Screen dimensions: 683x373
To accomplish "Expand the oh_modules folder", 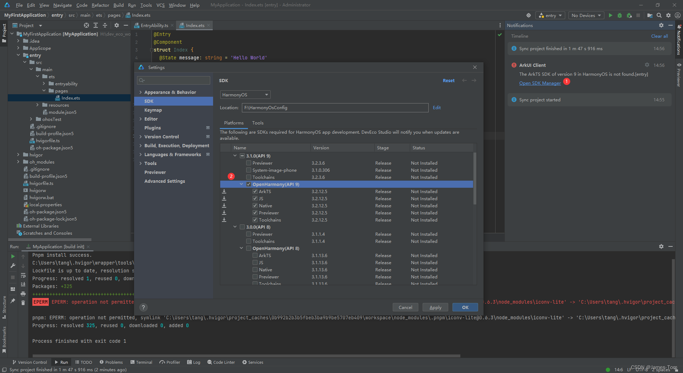I will 18,162.
